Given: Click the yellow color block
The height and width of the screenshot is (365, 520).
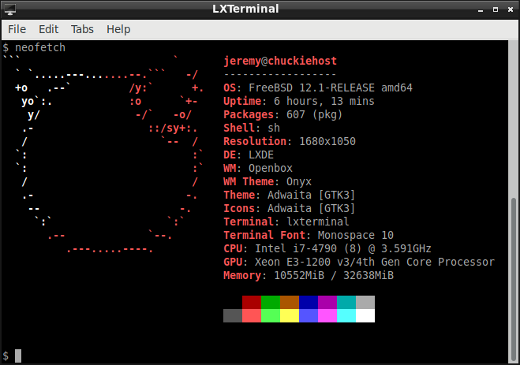Looking at the screenshot, I should click(x=290, y=315).
